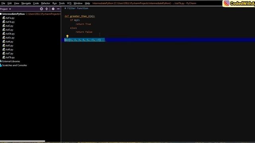Click the 'def greater_than_2(n):' line
This screenshot has width=255, height=143.
pyautogui.click(x=80, y=16)
